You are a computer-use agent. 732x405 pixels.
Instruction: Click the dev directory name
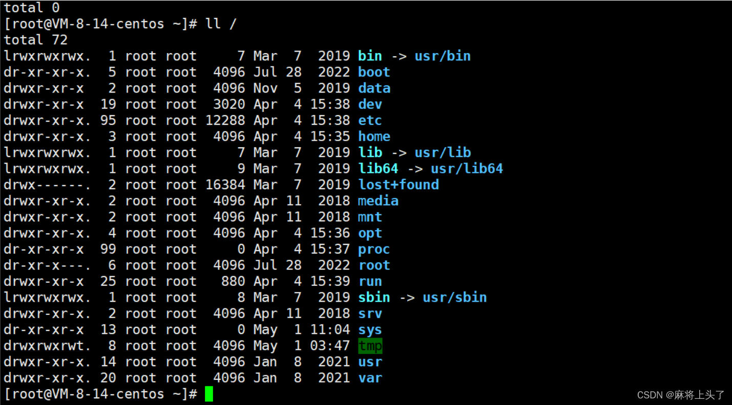[370, 104]
